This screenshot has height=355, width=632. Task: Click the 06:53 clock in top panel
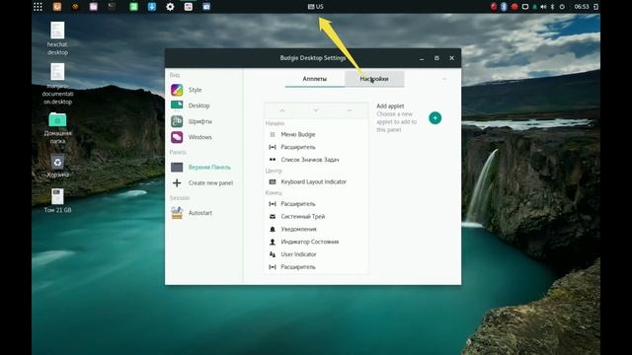(582, 7)
